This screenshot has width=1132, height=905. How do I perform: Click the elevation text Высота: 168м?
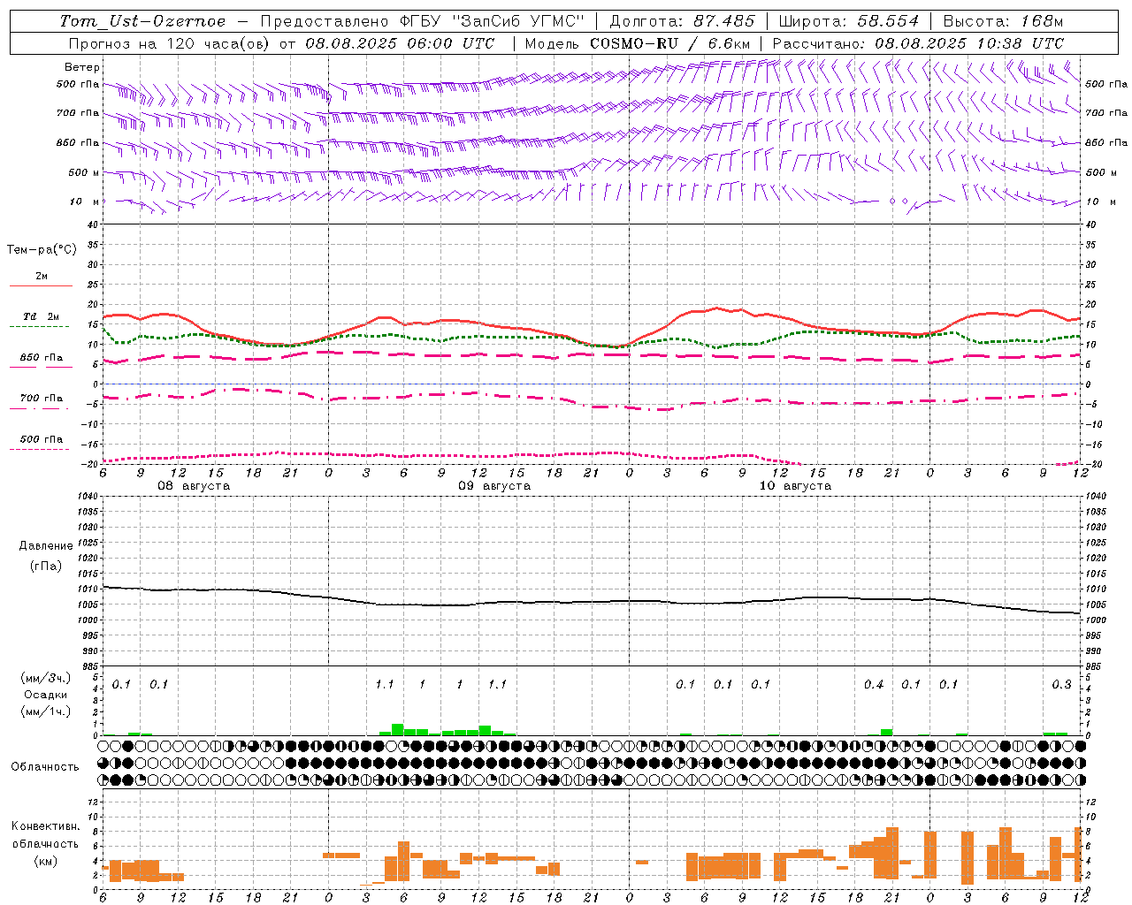(x=1004, y=21)
